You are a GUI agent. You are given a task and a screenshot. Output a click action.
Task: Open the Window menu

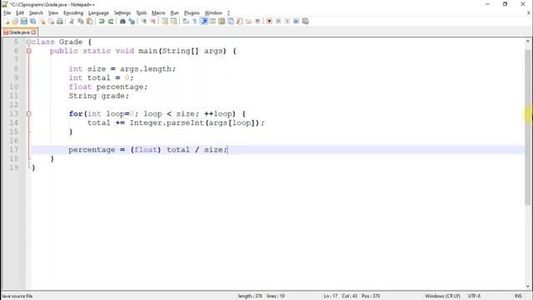213,13
